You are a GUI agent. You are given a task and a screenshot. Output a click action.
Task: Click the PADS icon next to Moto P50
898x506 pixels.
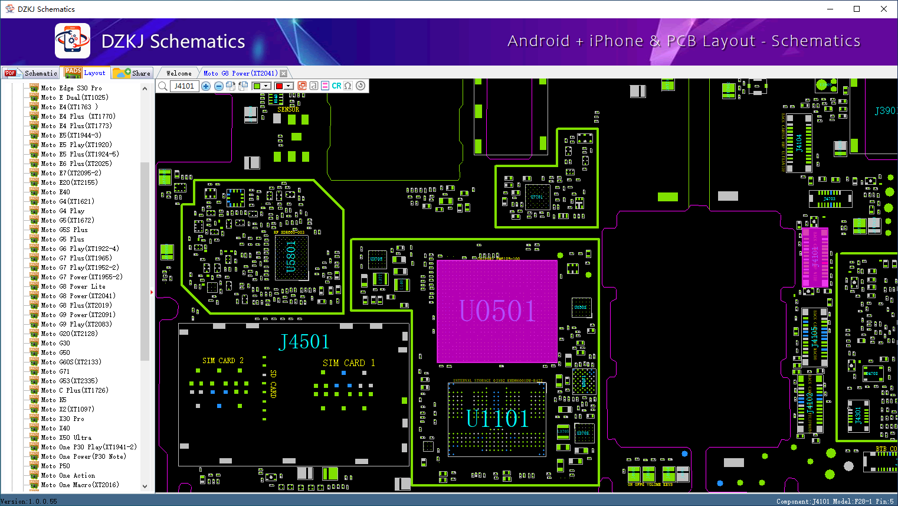[34, 466]
